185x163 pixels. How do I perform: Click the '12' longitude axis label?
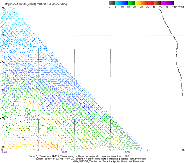click(147, 150)
